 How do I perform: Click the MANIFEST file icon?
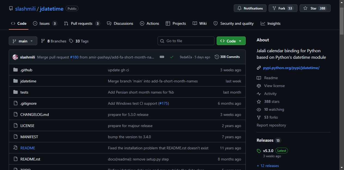click(x=16, y=137)
